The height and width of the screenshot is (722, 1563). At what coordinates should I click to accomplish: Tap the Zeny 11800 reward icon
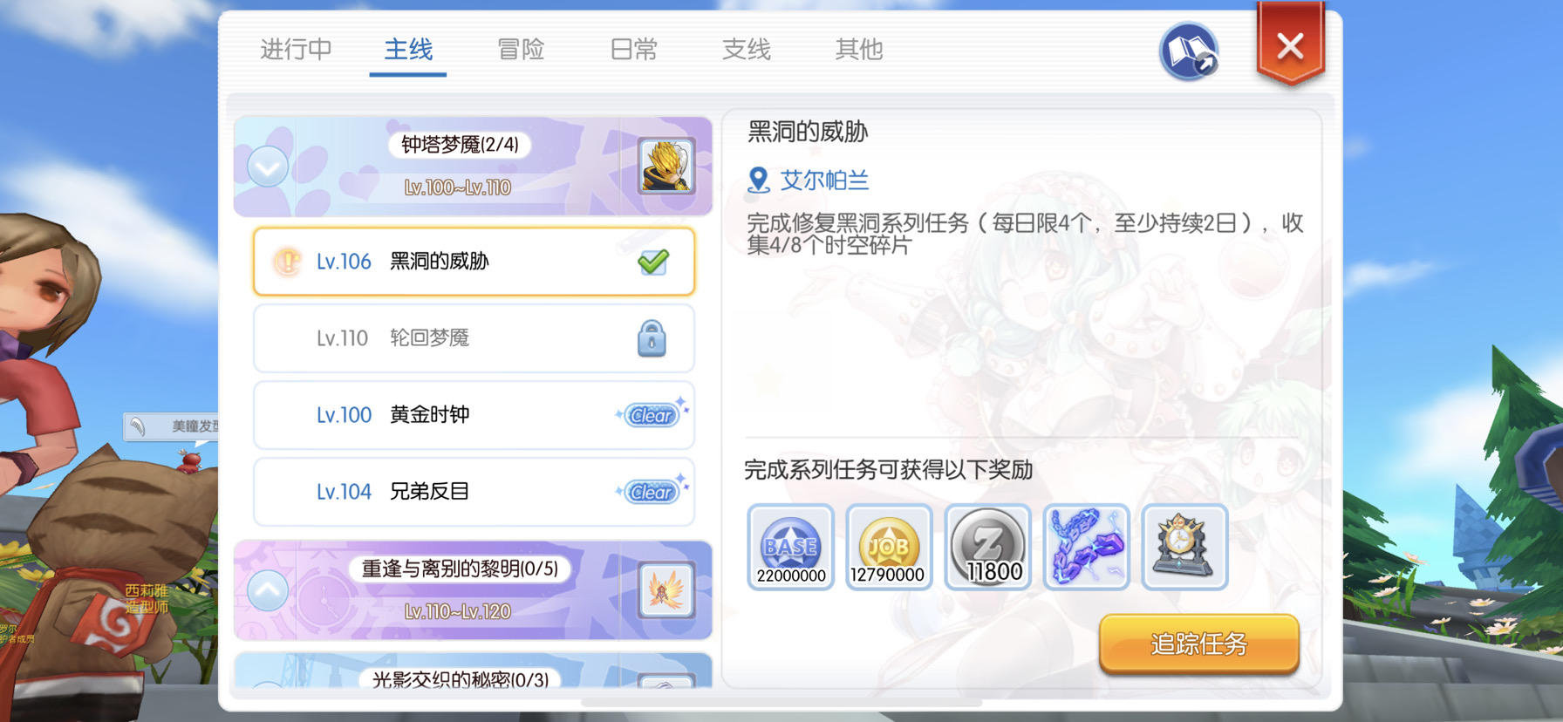click(987, 547)
